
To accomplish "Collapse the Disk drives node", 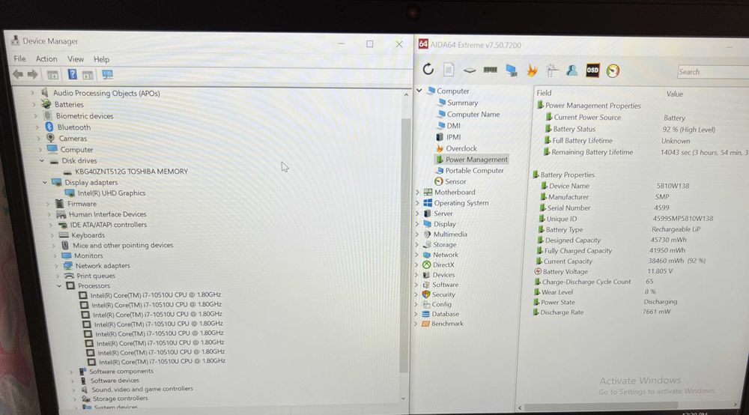I will (41, 161).
